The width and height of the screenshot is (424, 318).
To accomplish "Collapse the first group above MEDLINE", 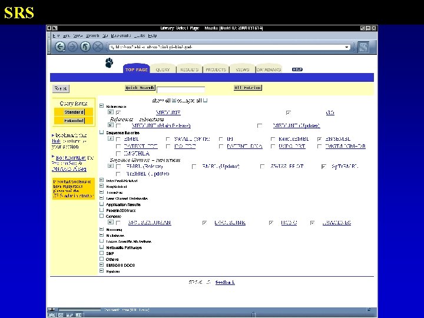I will (x=102, y=106).
